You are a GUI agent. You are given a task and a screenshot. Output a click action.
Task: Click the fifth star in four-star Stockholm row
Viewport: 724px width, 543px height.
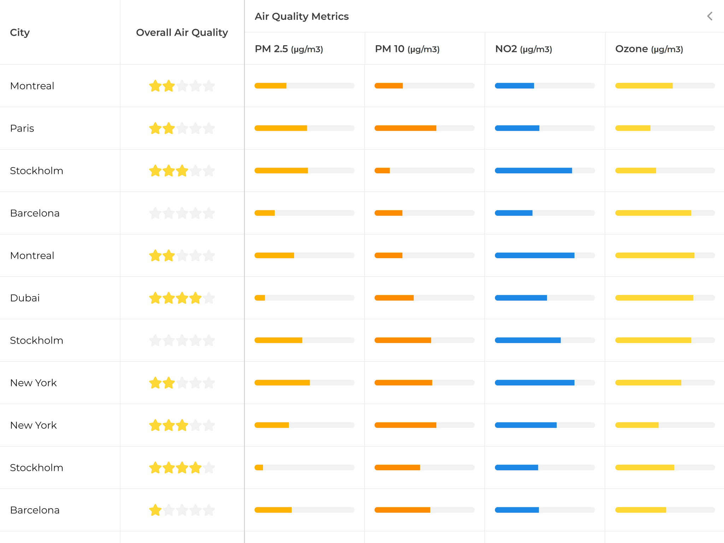pyautogui.click(x=209, y=468)
